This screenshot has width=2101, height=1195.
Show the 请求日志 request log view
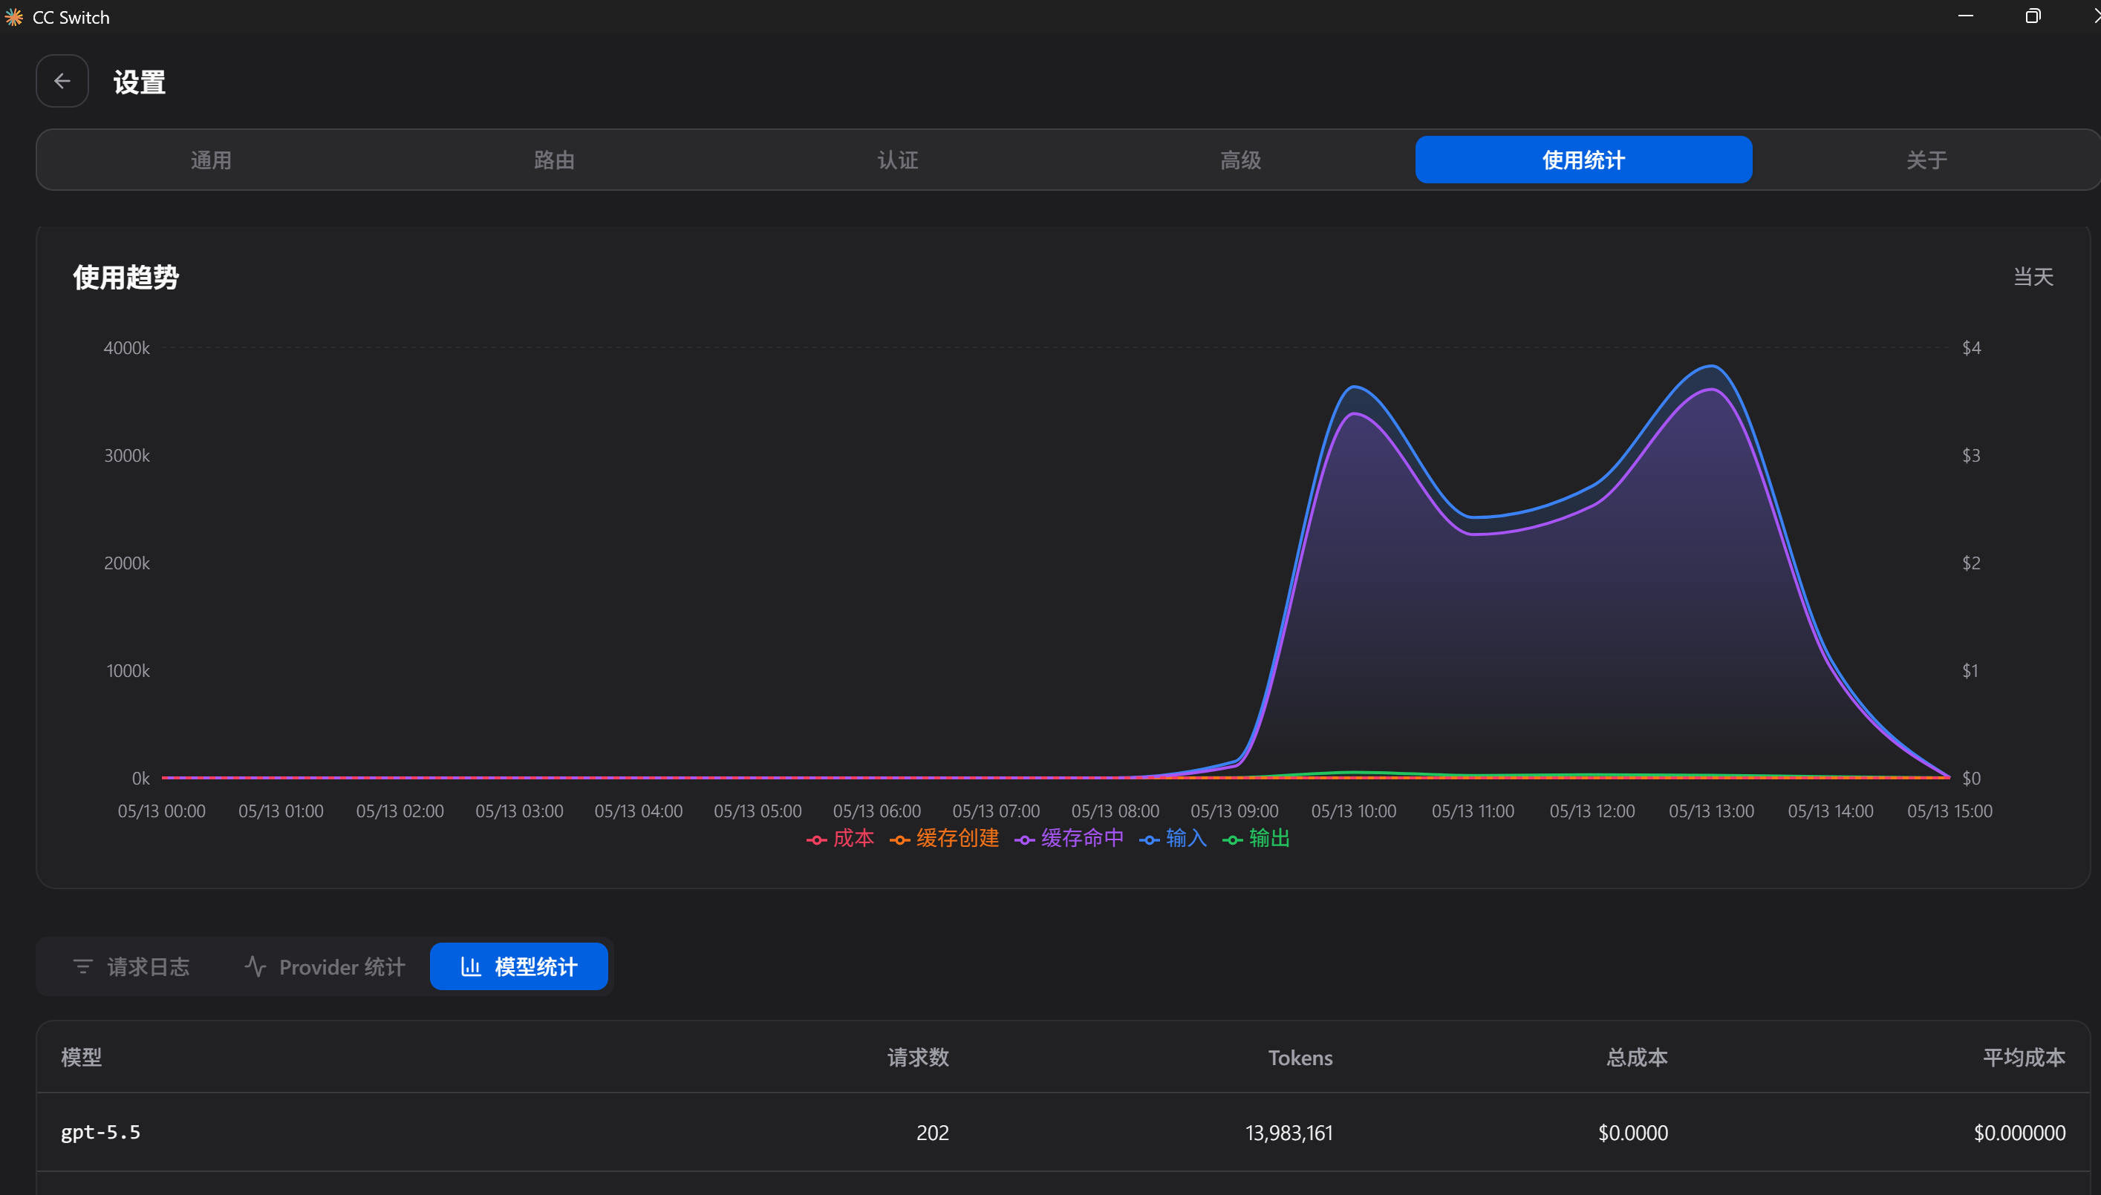click(x=131, y=967)
